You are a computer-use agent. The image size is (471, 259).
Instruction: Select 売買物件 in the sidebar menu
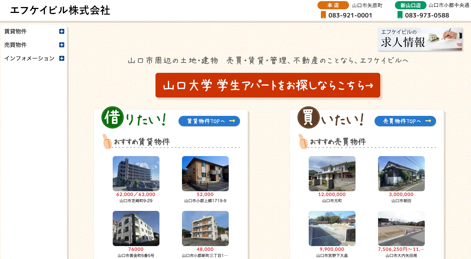tap(16, 45)
